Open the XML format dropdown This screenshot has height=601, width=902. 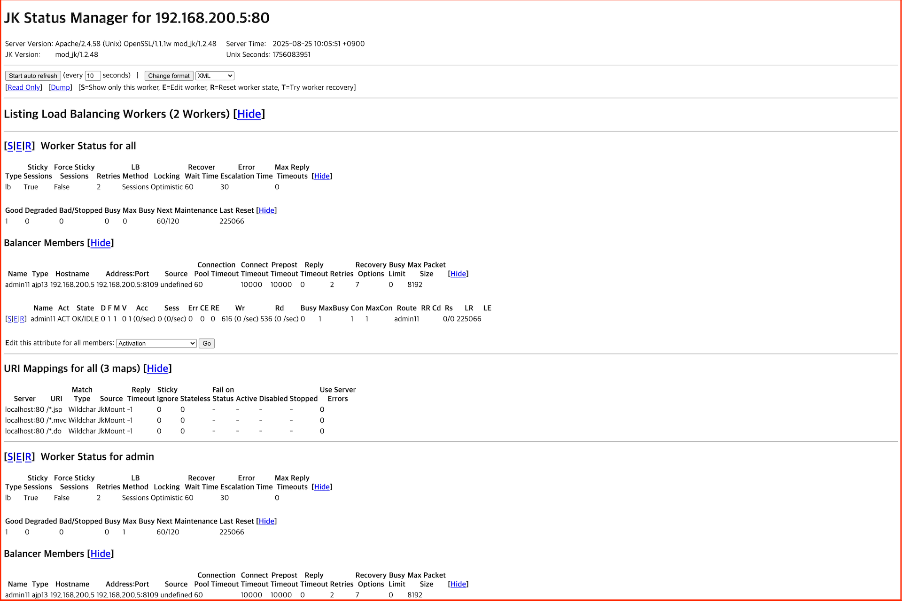pyautogui.click(x=214, y=76)
